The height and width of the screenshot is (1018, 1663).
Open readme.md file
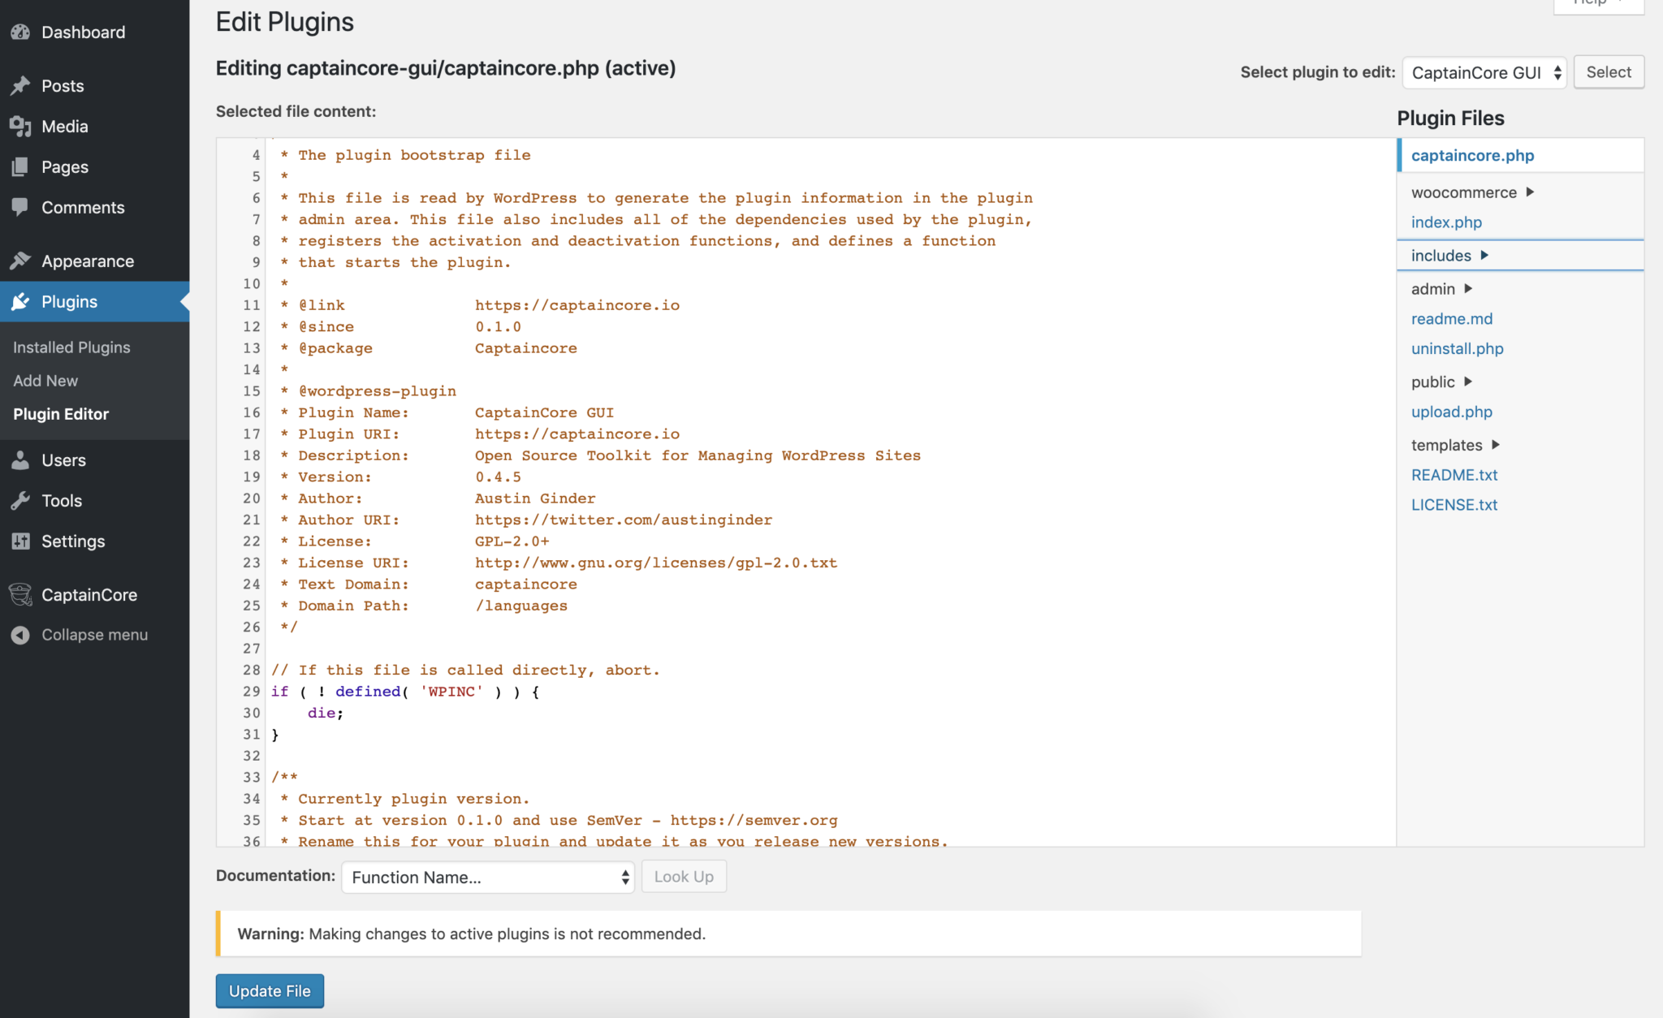1452,319
